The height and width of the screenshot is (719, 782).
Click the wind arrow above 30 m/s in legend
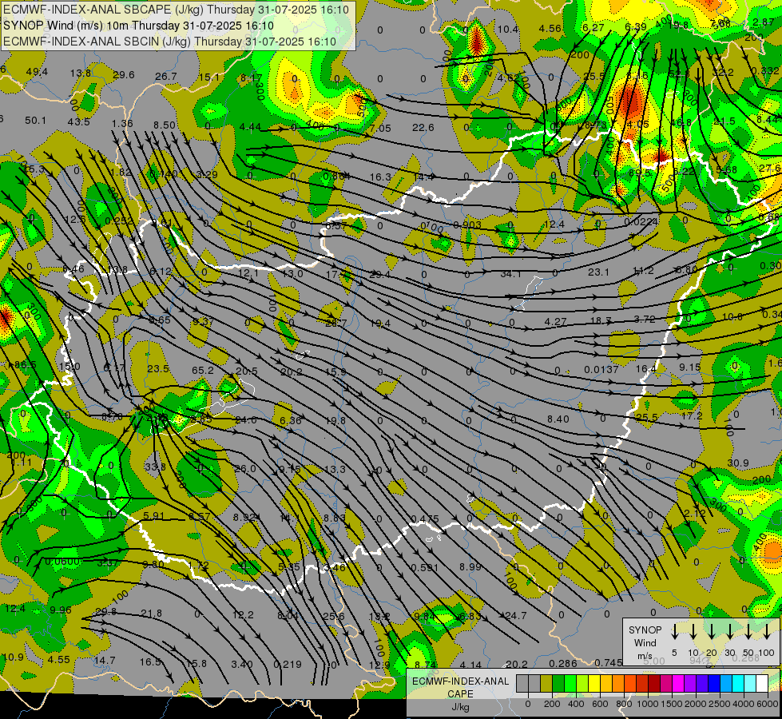(729, 632)
